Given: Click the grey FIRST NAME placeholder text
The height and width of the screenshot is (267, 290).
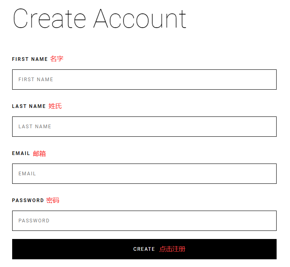Looking at the screenshot, I should coord(36,80).
